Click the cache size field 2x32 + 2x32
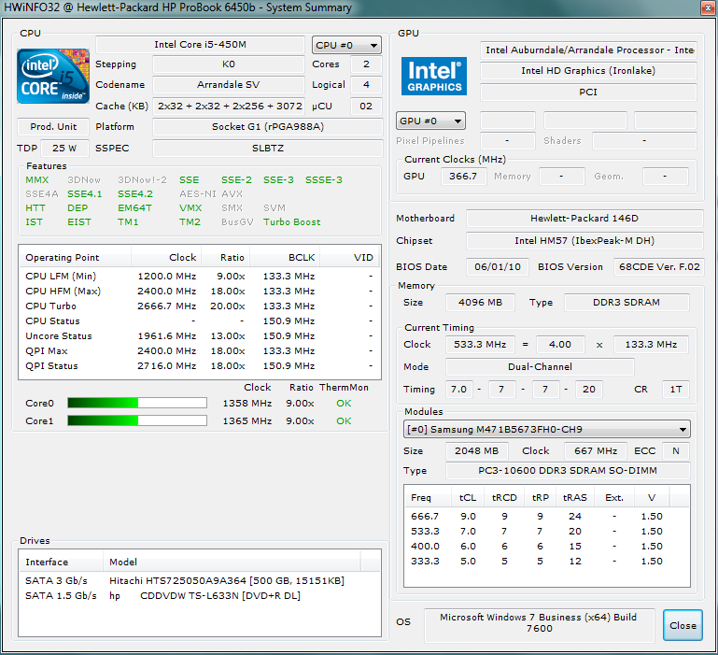The height and width of the screenshot is (655, 718). (x=229, y=106)
